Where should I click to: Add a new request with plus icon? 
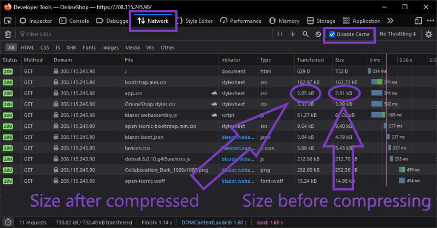[293, 34]
